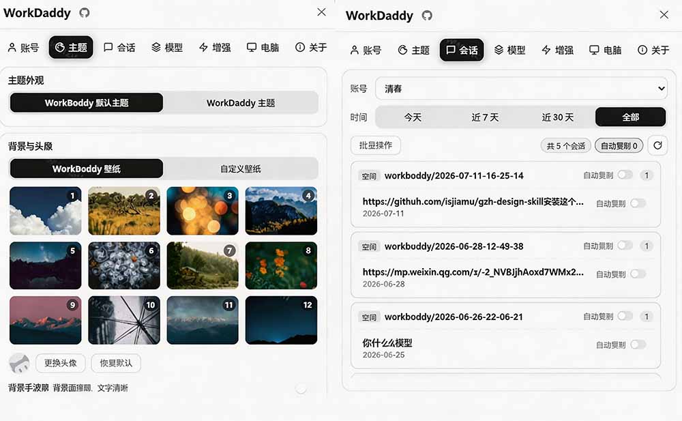The image size is (682, 421).
Task: Open 模型 tab in left window
Action: tap(167, 48)
